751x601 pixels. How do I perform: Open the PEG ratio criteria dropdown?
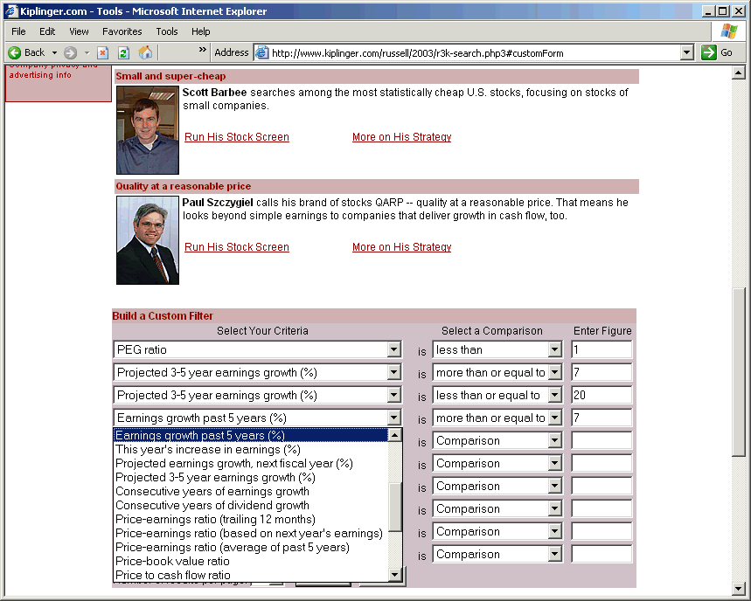pyautogui.click(x=393, y=350)
